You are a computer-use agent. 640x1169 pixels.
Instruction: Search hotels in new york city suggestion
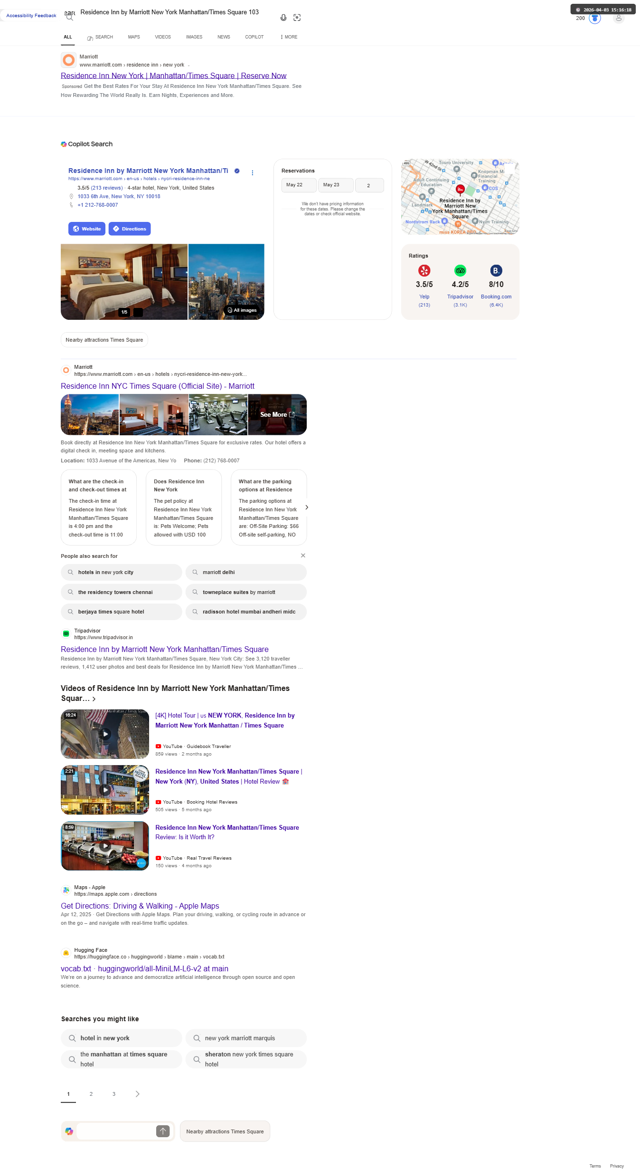point(121,572)
